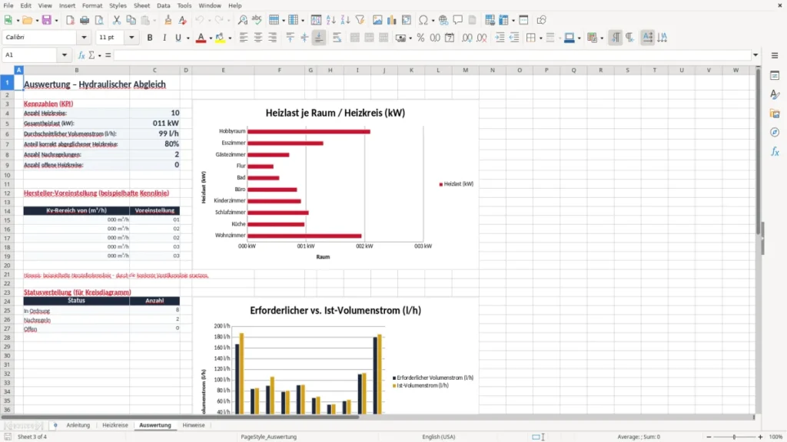787x442 pixels.
Task: Click the zoom slider handle
Action: pos(734,437)
